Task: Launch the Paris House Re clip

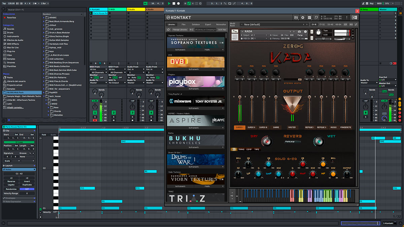Action: pyautogui.click(x=91, y=13)
